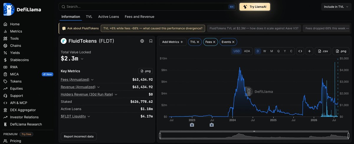The height and width of the screenshot is (144, 354).
Task: Download the chart as .png
Action: [x=341, y=51]
